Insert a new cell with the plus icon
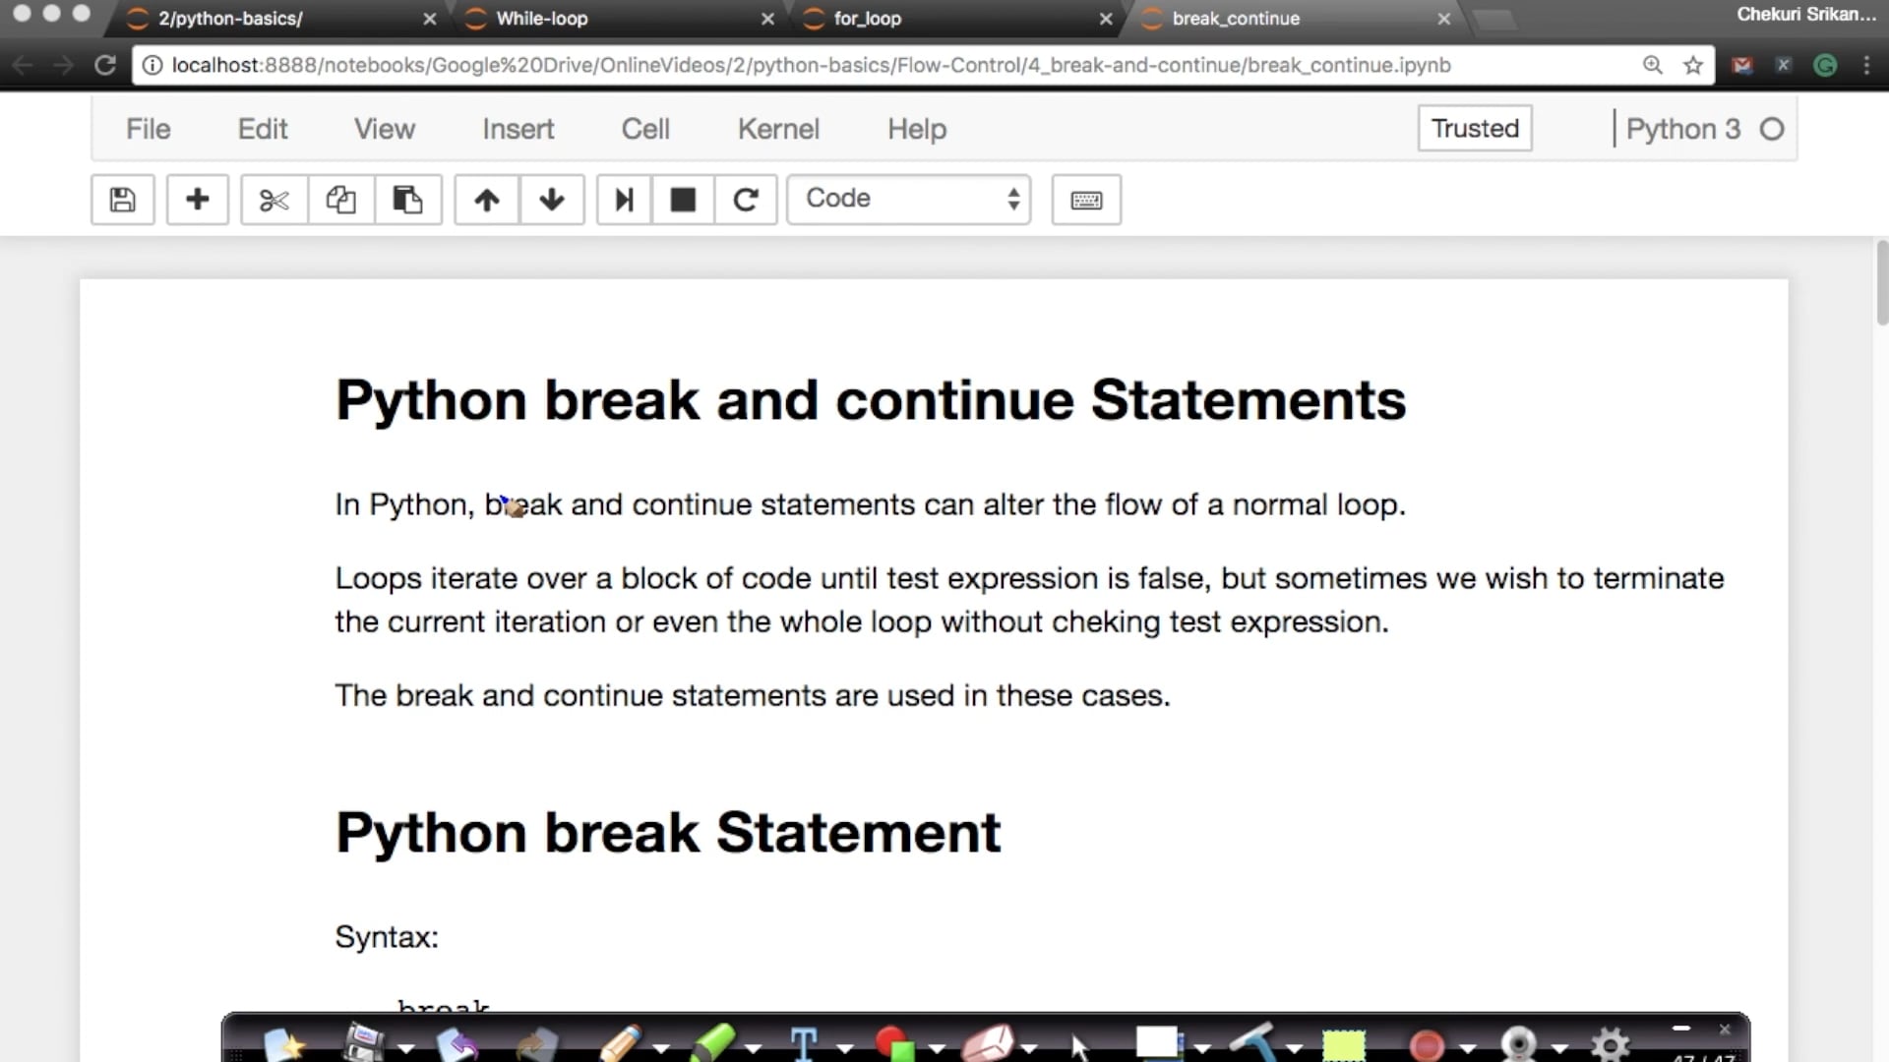Viewport: 1889px width, 1062px height. pyautogui.click(x=197, y=200)
